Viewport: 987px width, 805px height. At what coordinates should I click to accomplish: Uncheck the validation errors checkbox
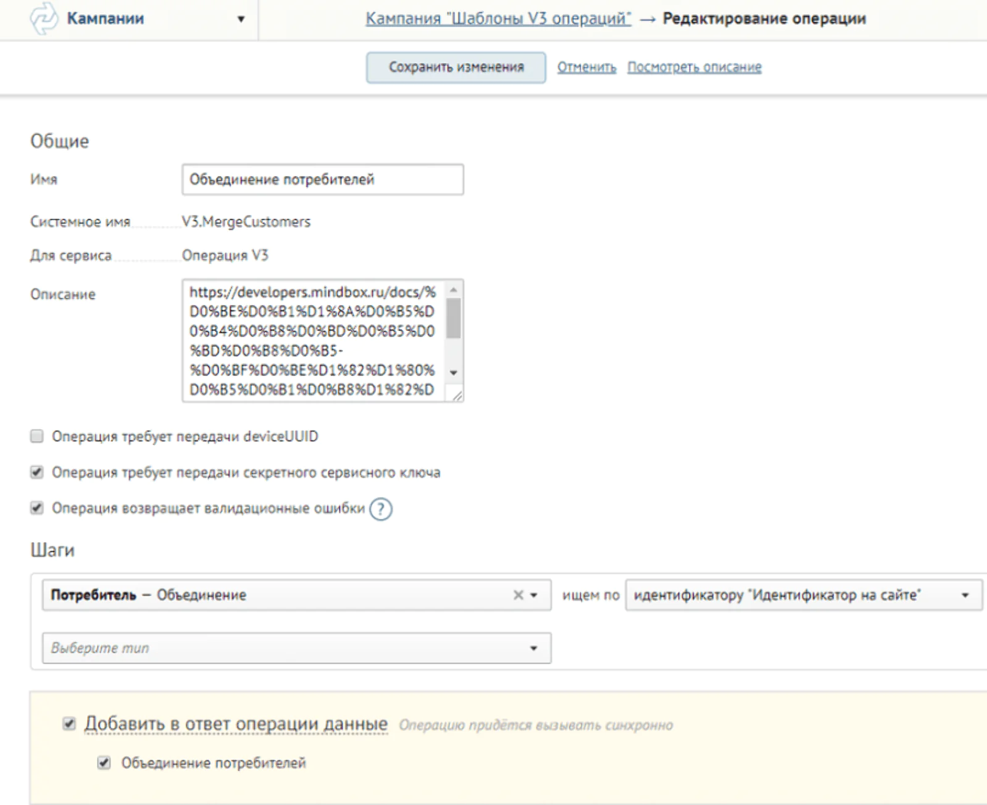[x=37, y=508]
